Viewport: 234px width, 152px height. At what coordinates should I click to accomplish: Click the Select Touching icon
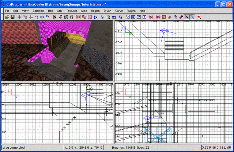(60, 17)
